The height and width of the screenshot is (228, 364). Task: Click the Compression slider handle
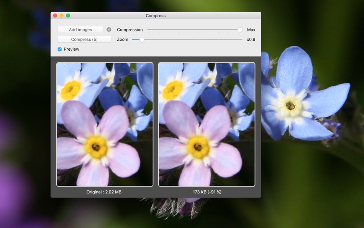(x=240, y=30)
